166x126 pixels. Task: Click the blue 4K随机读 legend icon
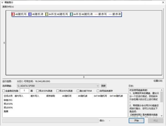coord(30,14)
